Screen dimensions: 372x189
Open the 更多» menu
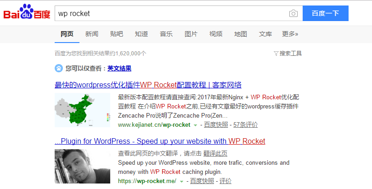(290, 34)
